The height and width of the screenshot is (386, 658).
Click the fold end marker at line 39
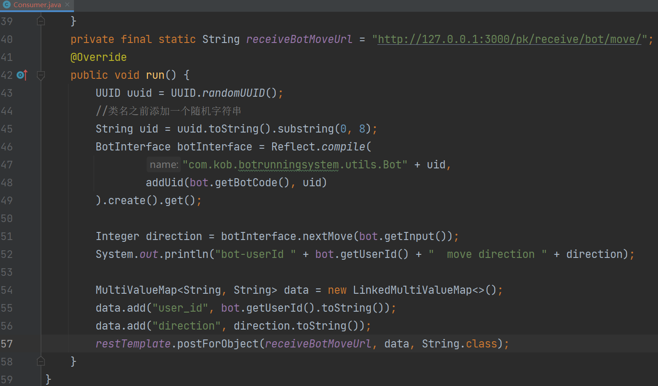pyautogui.click(x=41, y=21)
